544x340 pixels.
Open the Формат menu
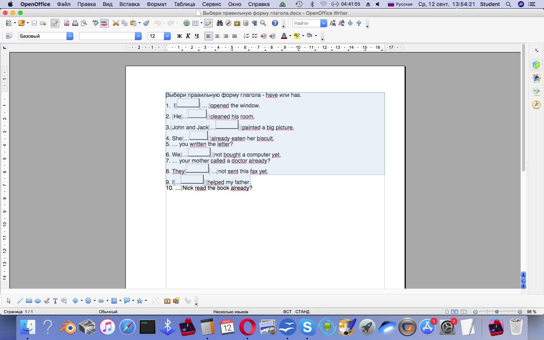(x=156, y=5)
